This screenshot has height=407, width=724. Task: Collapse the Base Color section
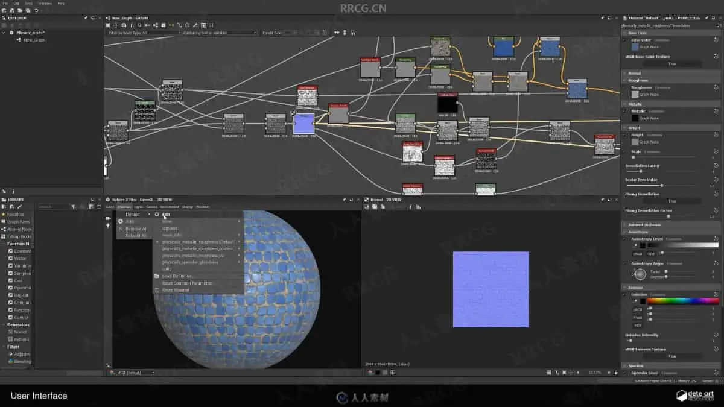(624, 33)
